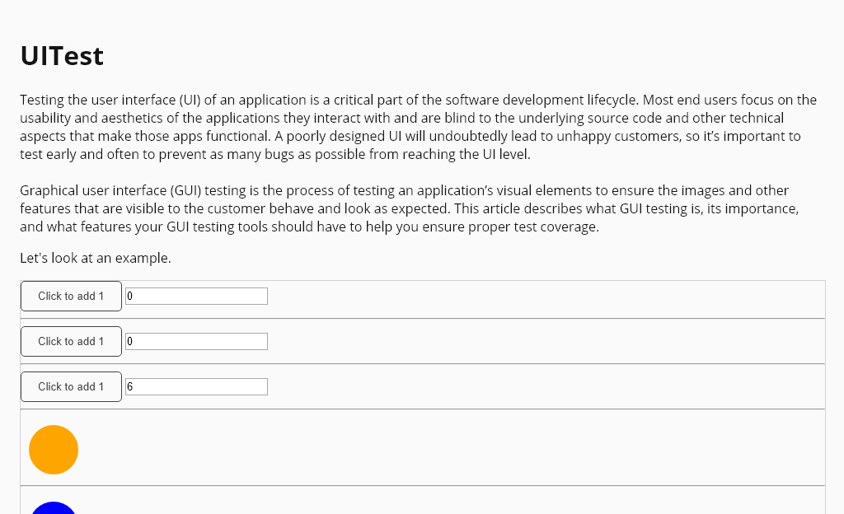
Task: Click the UITest page heading
Action: coord(62,56)
